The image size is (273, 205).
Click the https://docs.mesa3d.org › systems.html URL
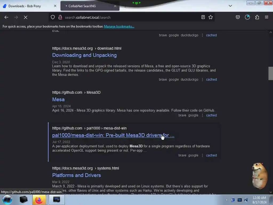pos(86,168)
